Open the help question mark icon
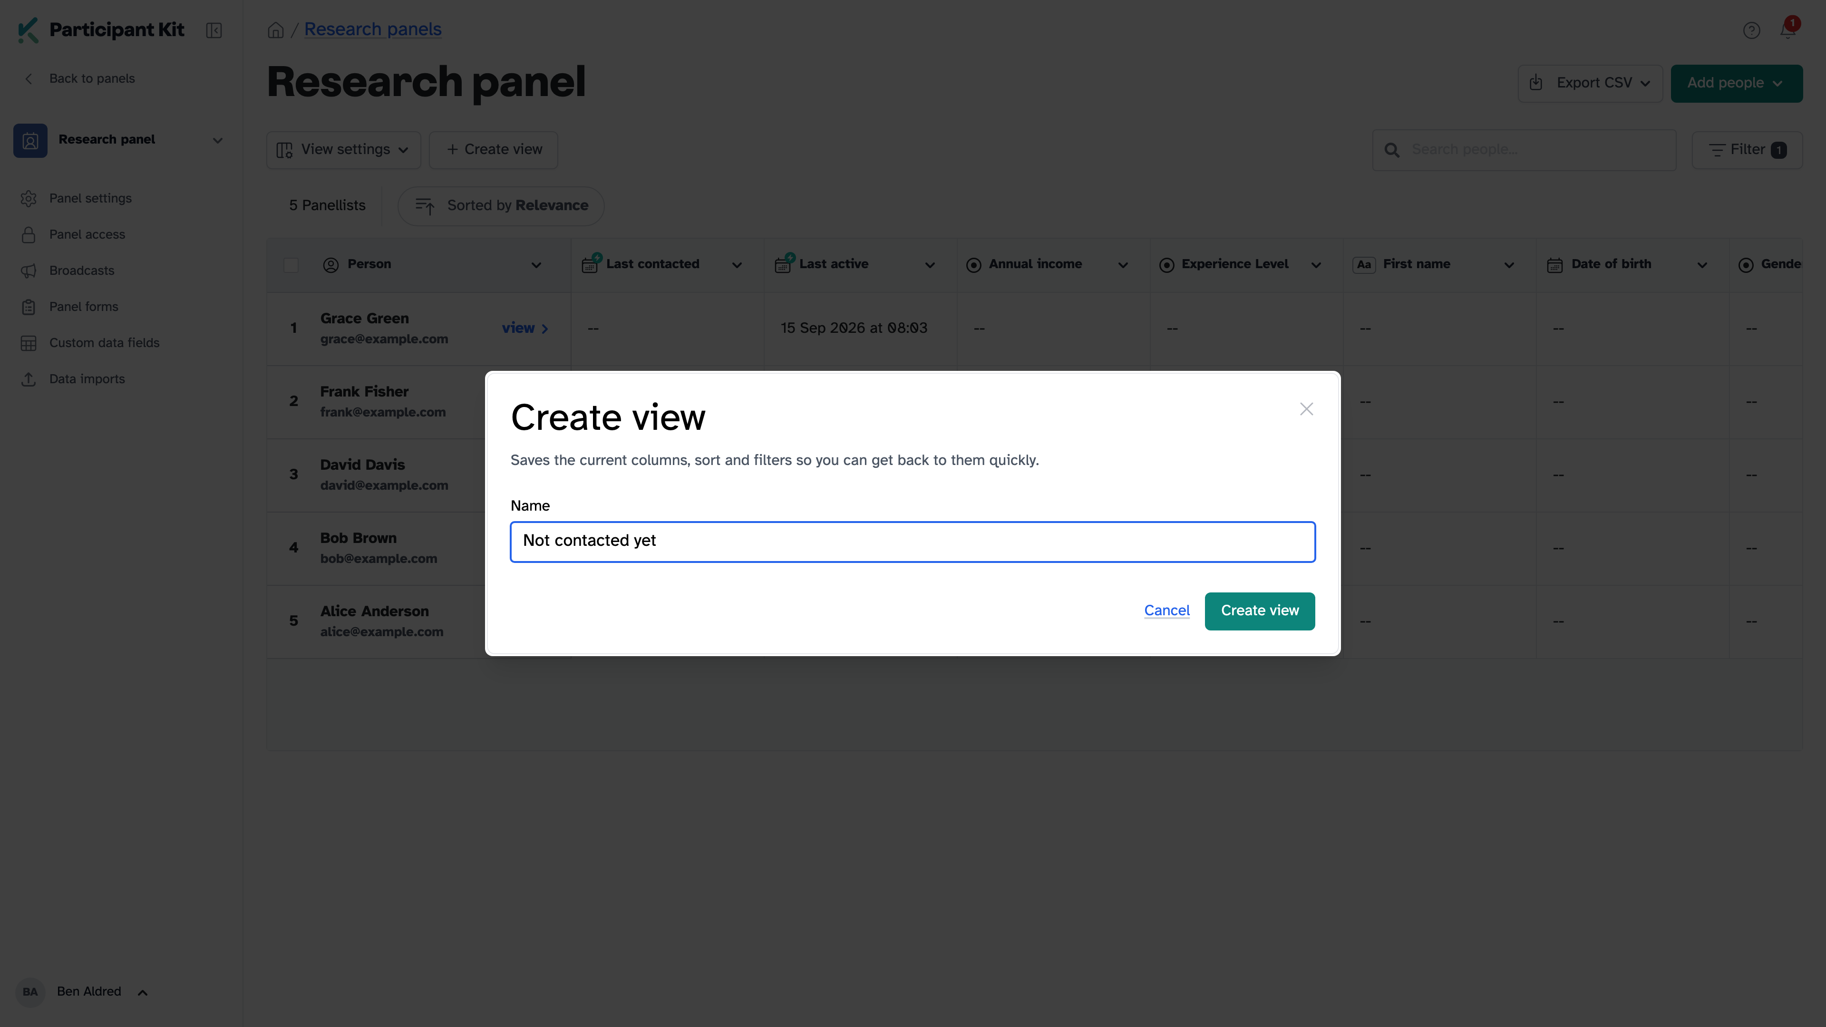 (x=1751, y=30)
